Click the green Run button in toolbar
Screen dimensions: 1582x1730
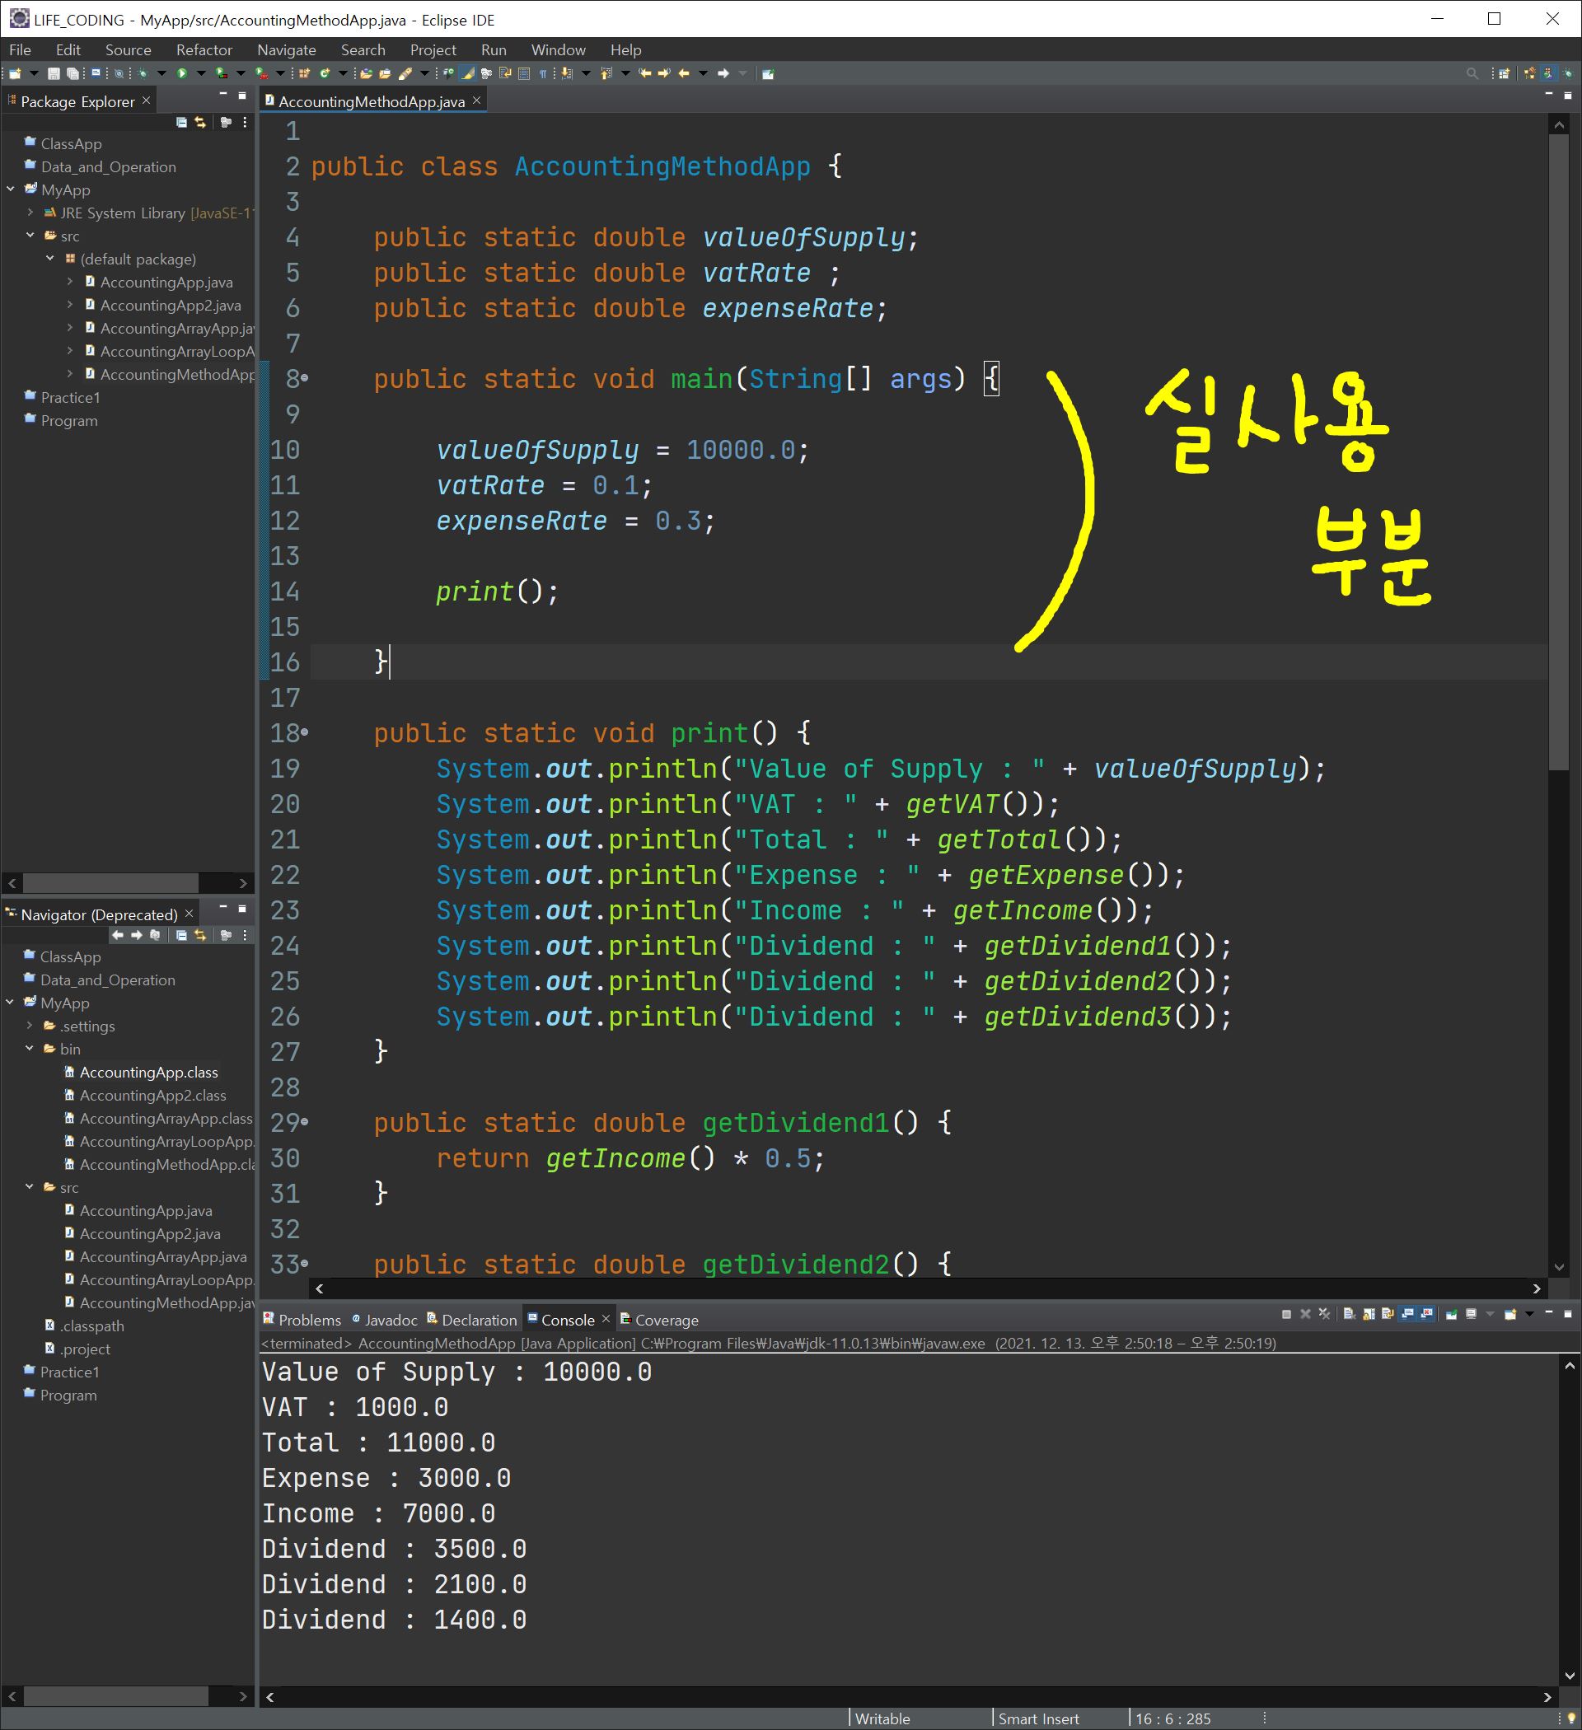click(x=182, y=74)
